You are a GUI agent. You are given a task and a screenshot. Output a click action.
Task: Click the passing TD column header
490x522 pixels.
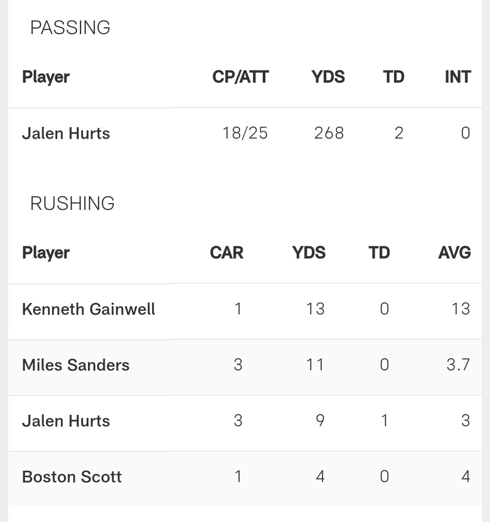394,77
